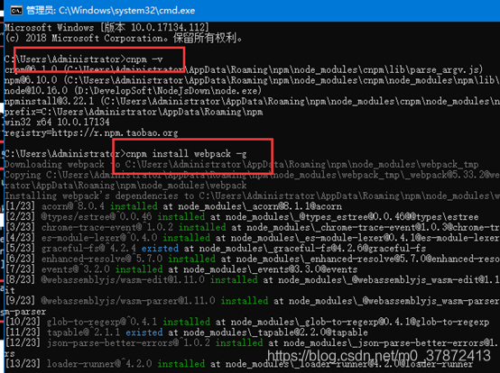Viewport: 500px width, 373px height.
Task: Click the 2018 Microsoft Corporation copyright line
Action: pyautogui.click(x=124, y=38)
